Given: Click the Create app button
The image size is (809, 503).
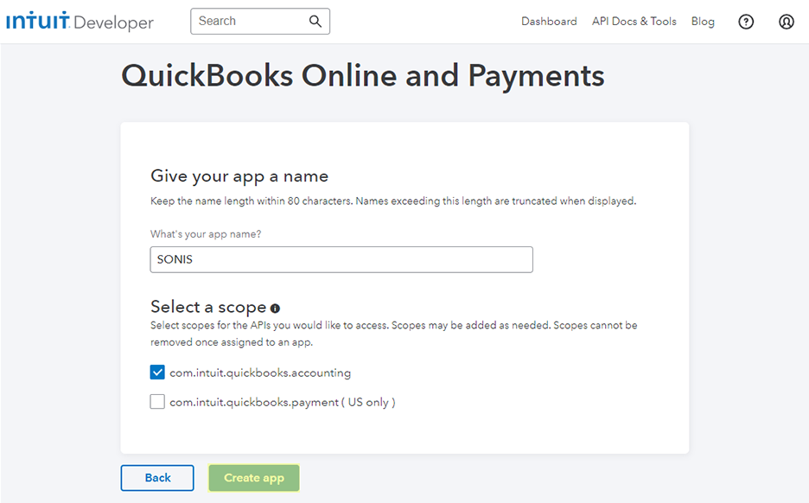Looking at the screenshot, I should (254, 478).
